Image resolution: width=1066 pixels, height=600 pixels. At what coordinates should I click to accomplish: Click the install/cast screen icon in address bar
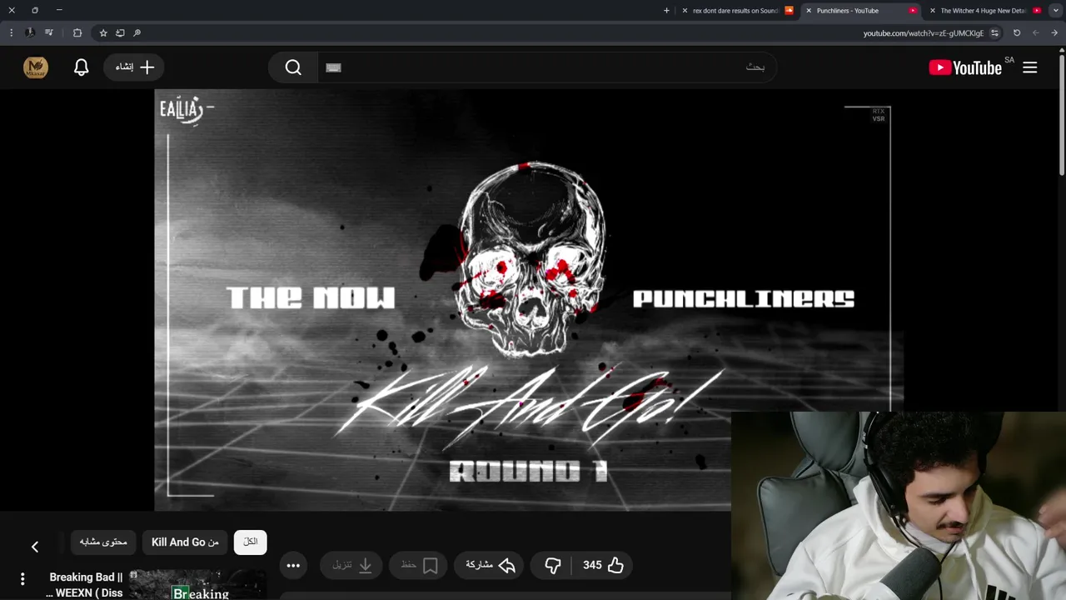click(x=120, y=32)
